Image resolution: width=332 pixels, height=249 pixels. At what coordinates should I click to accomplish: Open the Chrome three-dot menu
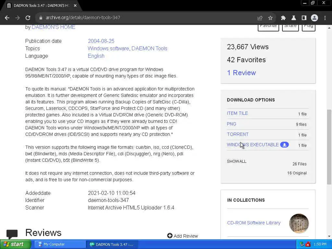pos(325,18)
